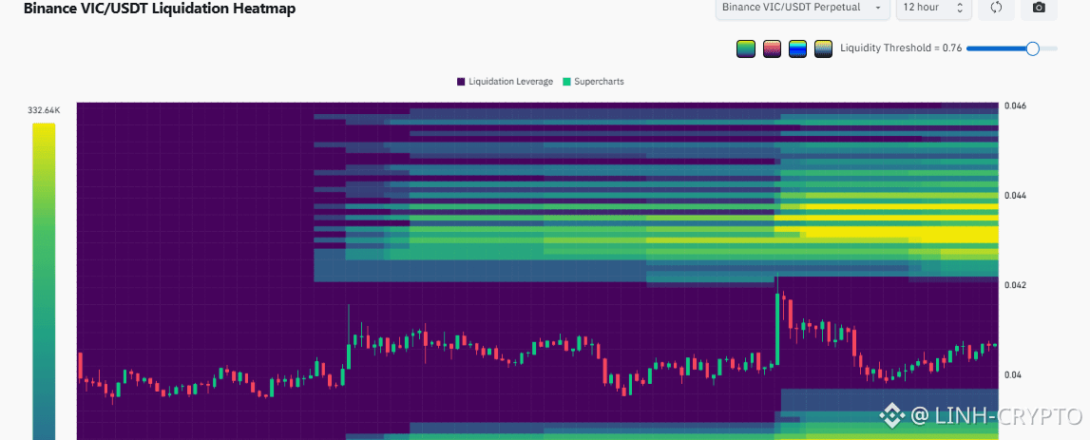Toggle the Supercharts legend item
1090x440 pixels.
click(x=593, y=82)
